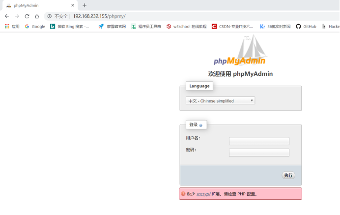
Task: Open the Google bookmark
Action: (x=35, y=27)
